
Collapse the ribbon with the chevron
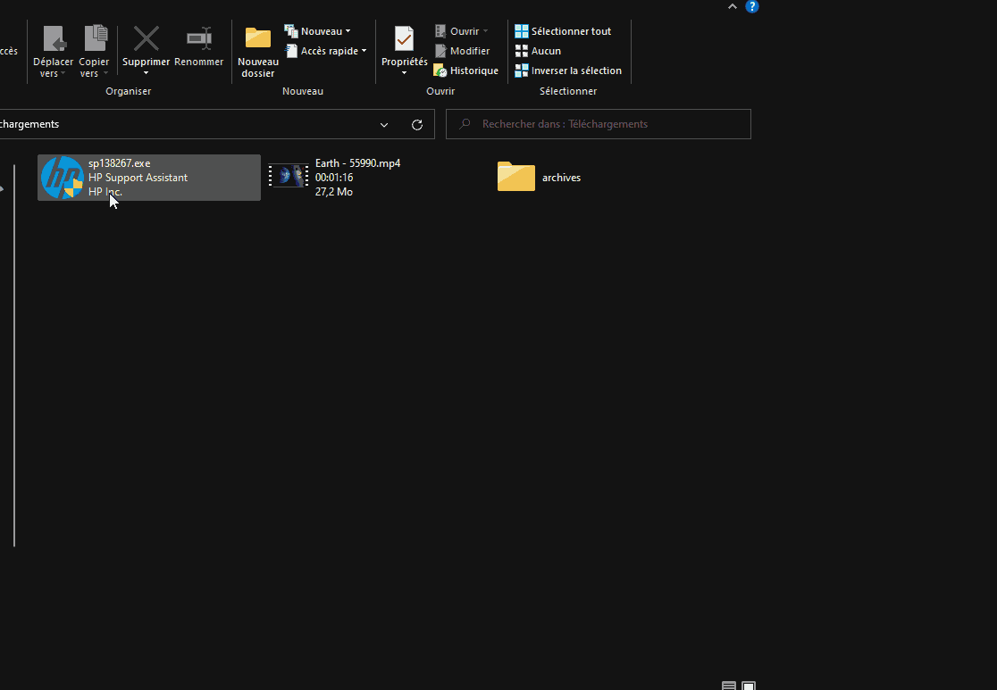click(733, 6)
